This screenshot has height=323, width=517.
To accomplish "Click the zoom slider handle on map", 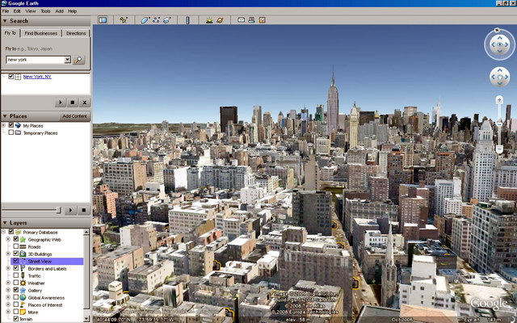I will 499,124.
